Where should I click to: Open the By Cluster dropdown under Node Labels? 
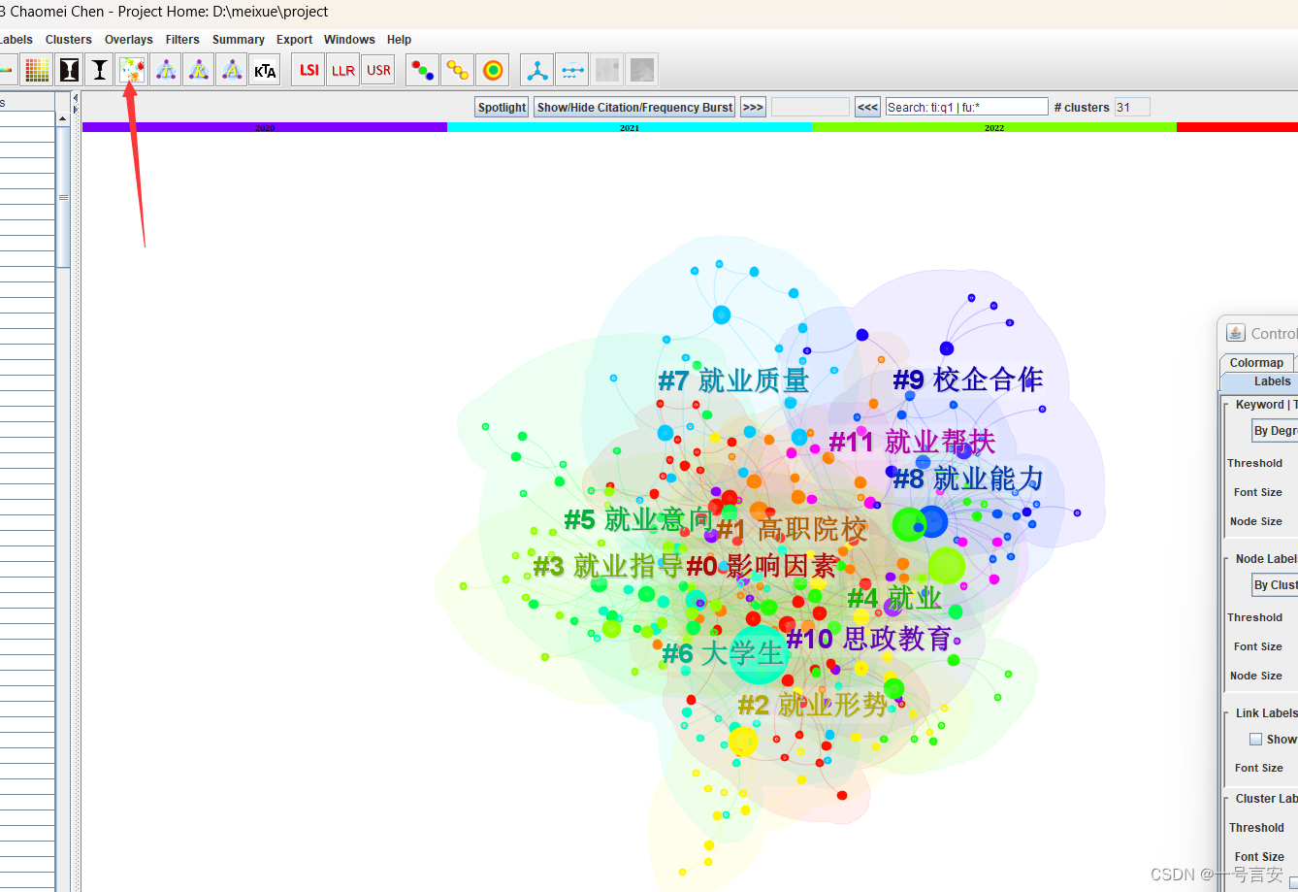[x=1276, y=584]
